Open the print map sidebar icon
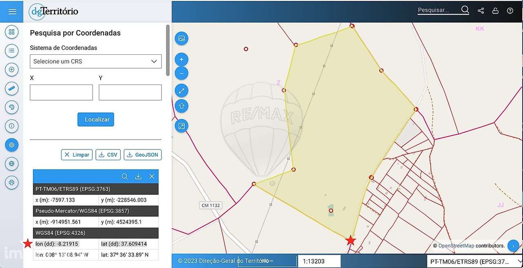 pos(11,182)
